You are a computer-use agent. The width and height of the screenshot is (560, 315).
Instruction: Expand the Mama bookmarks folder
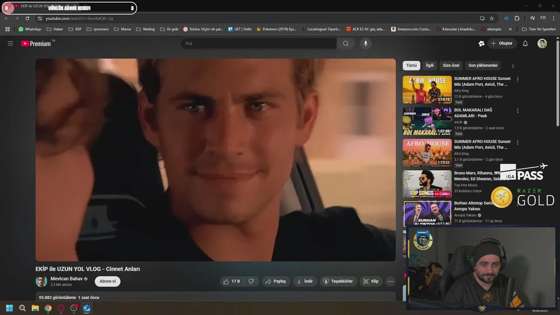click(x=122, y=29)
